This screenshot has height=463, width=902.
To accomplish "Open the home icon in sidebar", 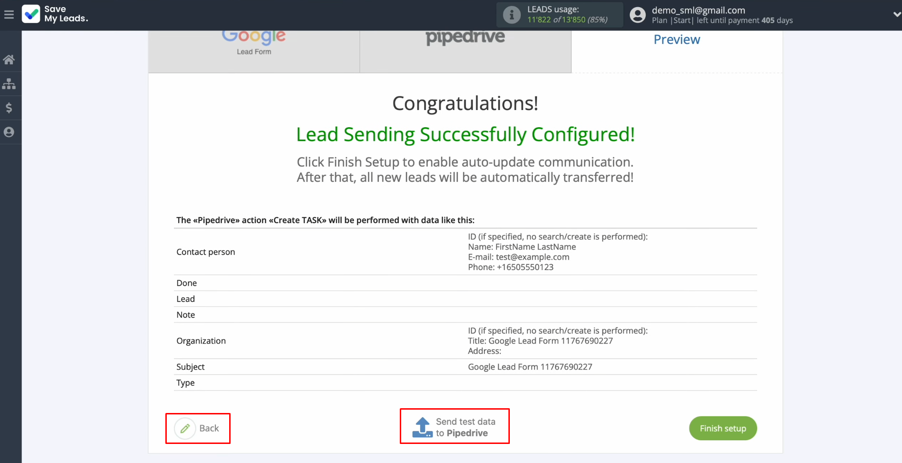I will (9, 60).
